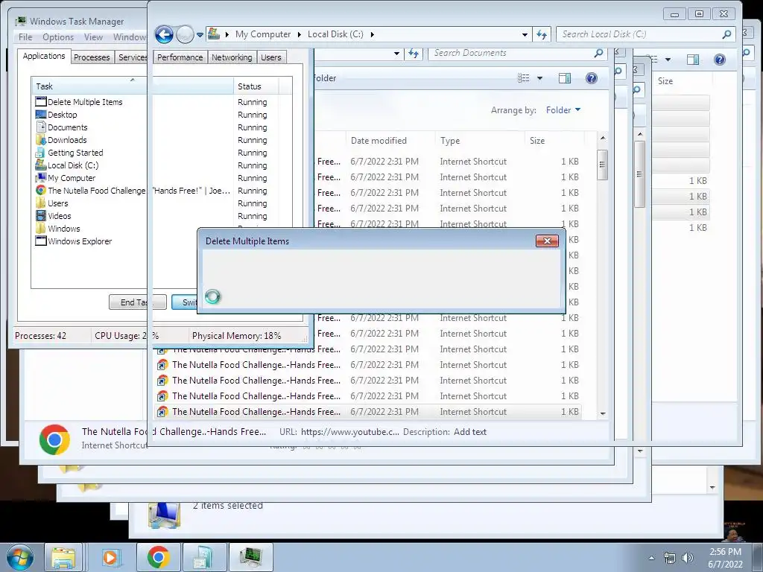Switch to Performance tab

[x=180, y=57]
